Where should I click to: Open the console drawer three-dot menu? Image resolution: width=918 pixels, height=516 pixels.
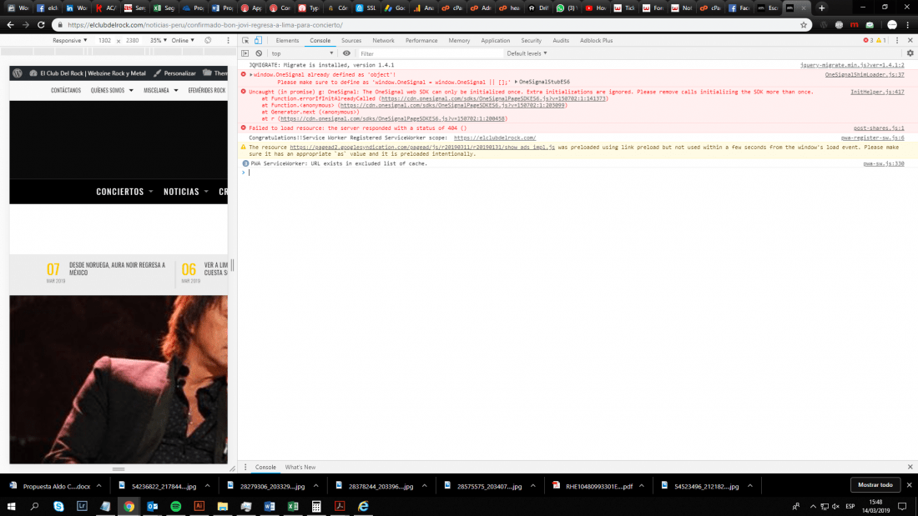point(245,467)
